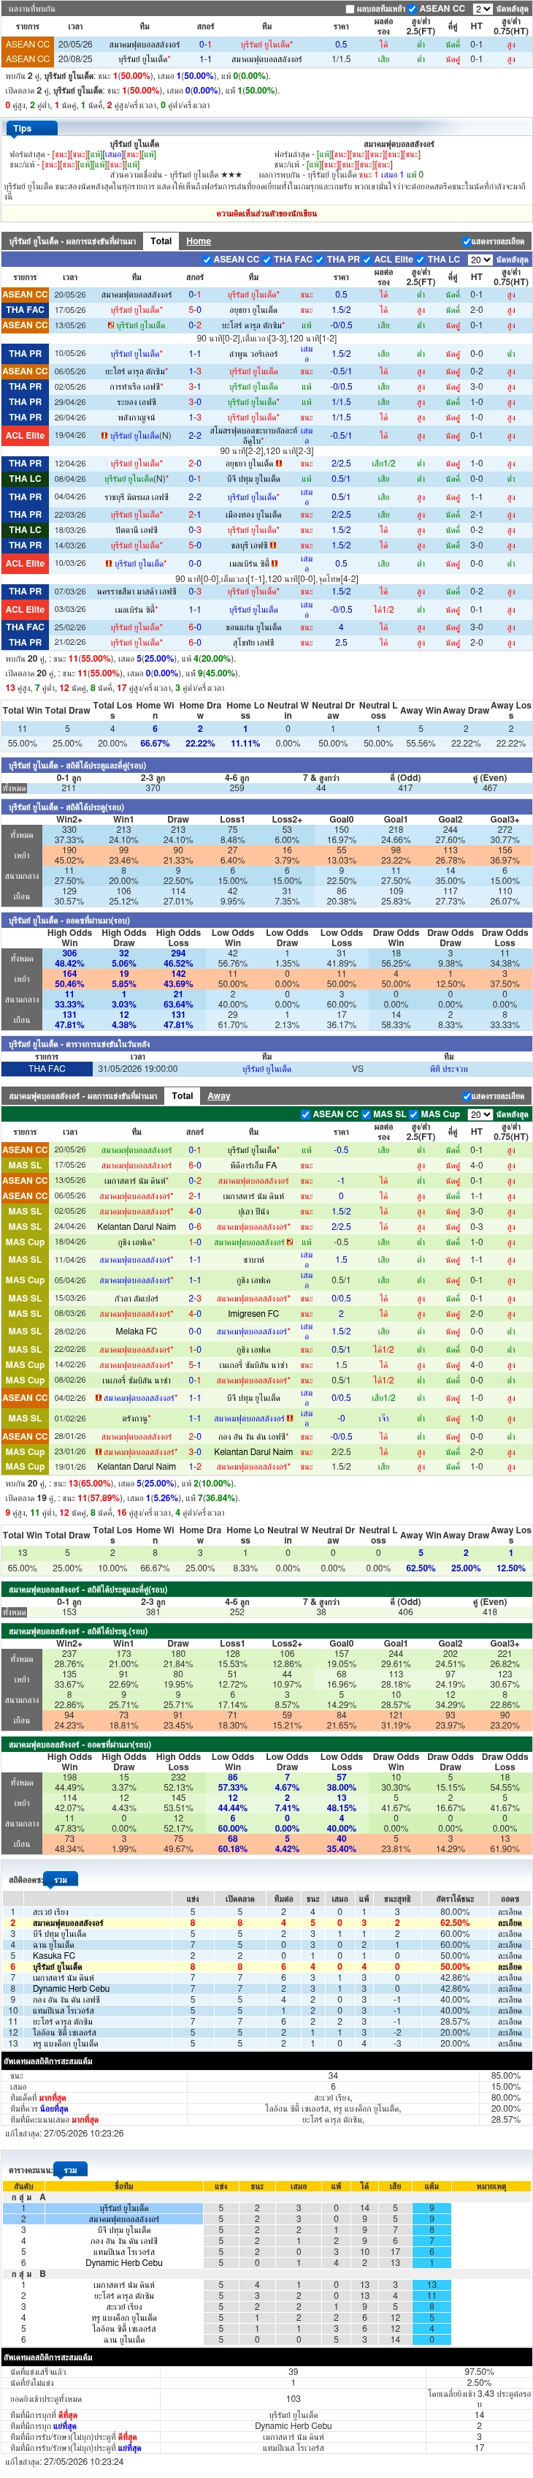Open Buriram United link in THA FAC upcoming fixture
Image resolution: width=533 pixels, height=2478 pixels.
266,1068
